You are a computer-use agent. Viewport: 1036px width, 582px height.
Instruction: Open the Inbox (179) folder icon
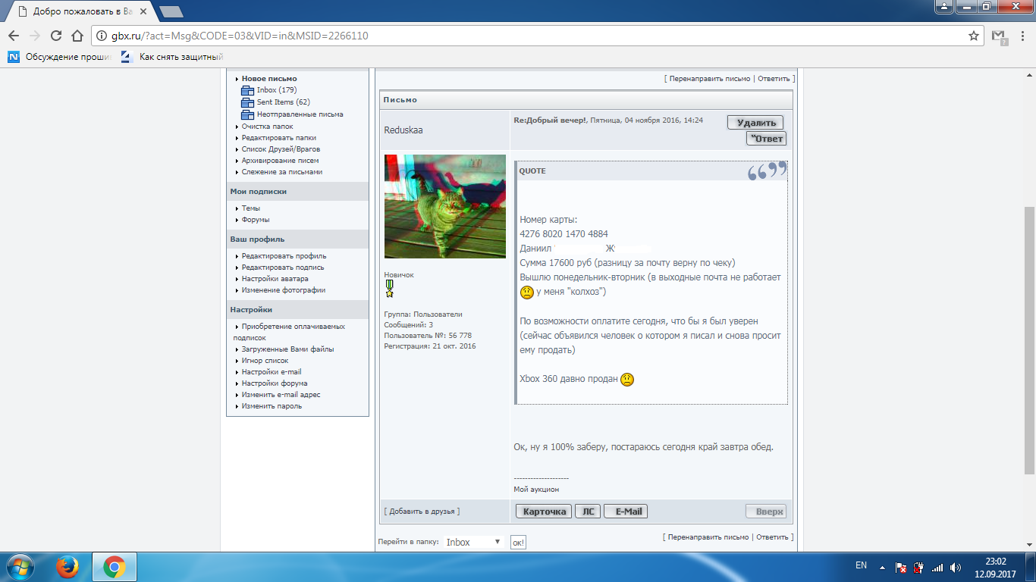tap(247, 90)
